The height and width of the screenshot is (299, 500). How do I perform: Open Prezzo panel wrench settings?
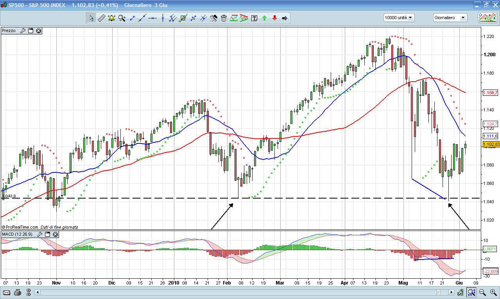point(22,30)
